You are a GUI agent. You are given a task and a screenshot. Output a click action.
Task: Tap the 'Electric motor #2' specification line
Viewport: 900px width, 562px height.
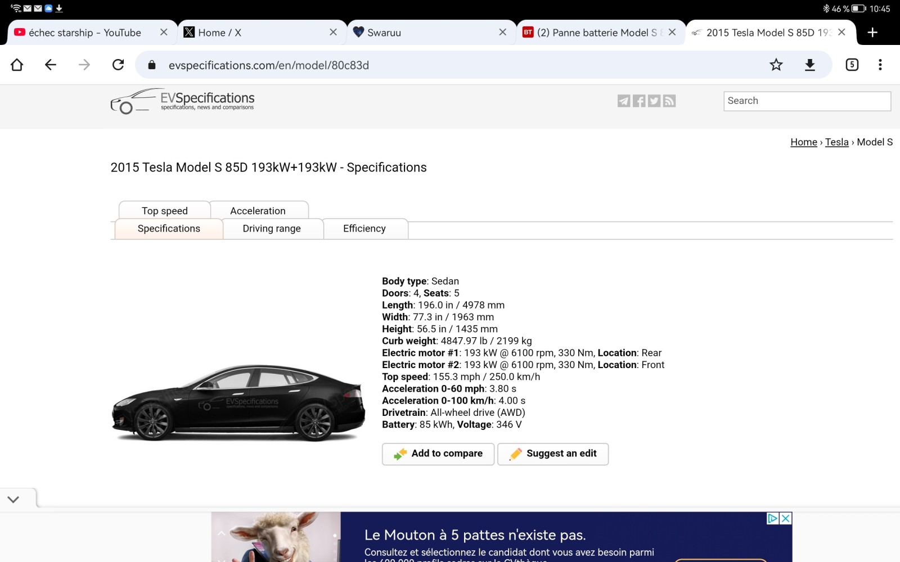[x=523, y=365]
